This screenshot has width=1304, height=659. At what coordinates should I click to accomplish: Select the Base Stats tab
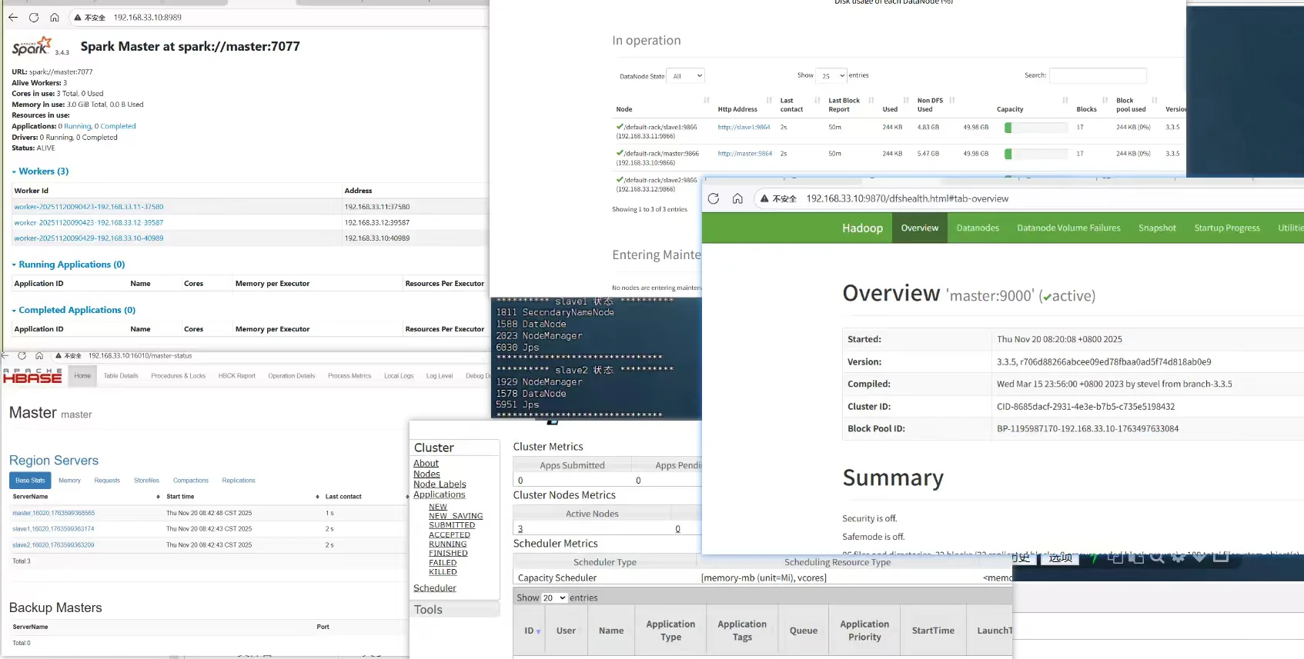30,481
